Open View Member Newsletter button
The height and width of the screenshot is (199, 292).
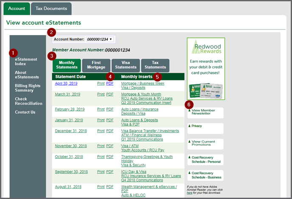[205, 113]
